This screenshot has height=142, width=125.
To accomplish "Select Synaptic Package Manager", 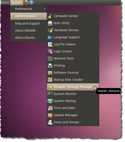I will [x=73, y=87].
